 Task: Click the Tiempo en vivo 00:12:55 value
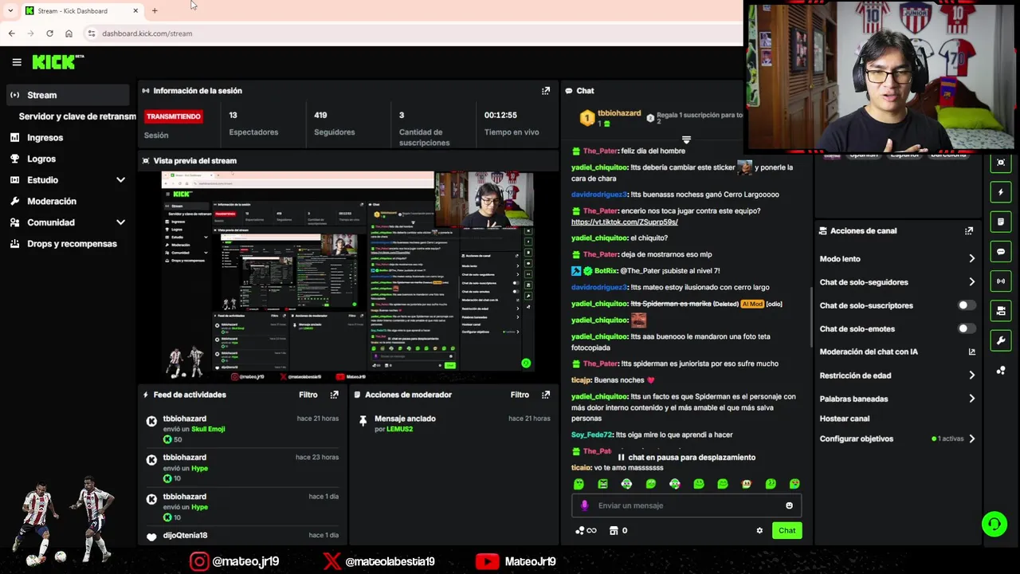tap(500, 116)
